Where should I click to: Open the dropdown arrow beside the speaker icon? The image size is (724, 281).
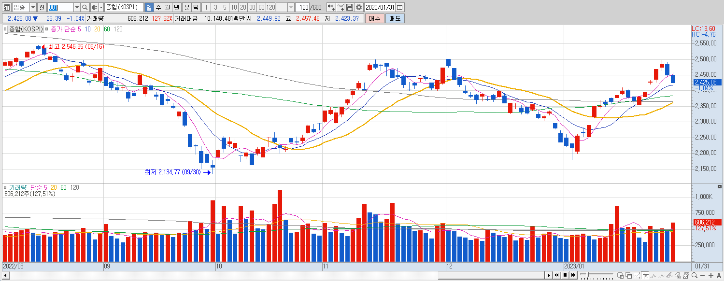point(101,7)
